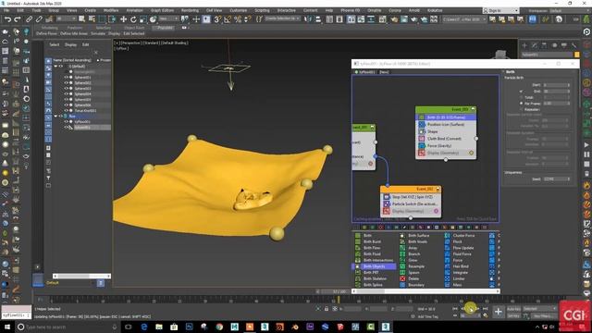Click the Simulate button in Populate ribbon

[x=98, y=33]
